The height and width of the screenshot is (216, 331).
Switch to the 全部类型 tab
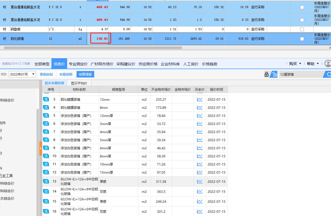pyautogui.click(x=42, y=64)
